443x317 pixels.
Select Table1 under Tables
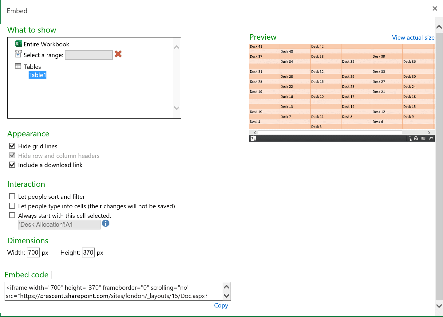[x=37, y=75]
